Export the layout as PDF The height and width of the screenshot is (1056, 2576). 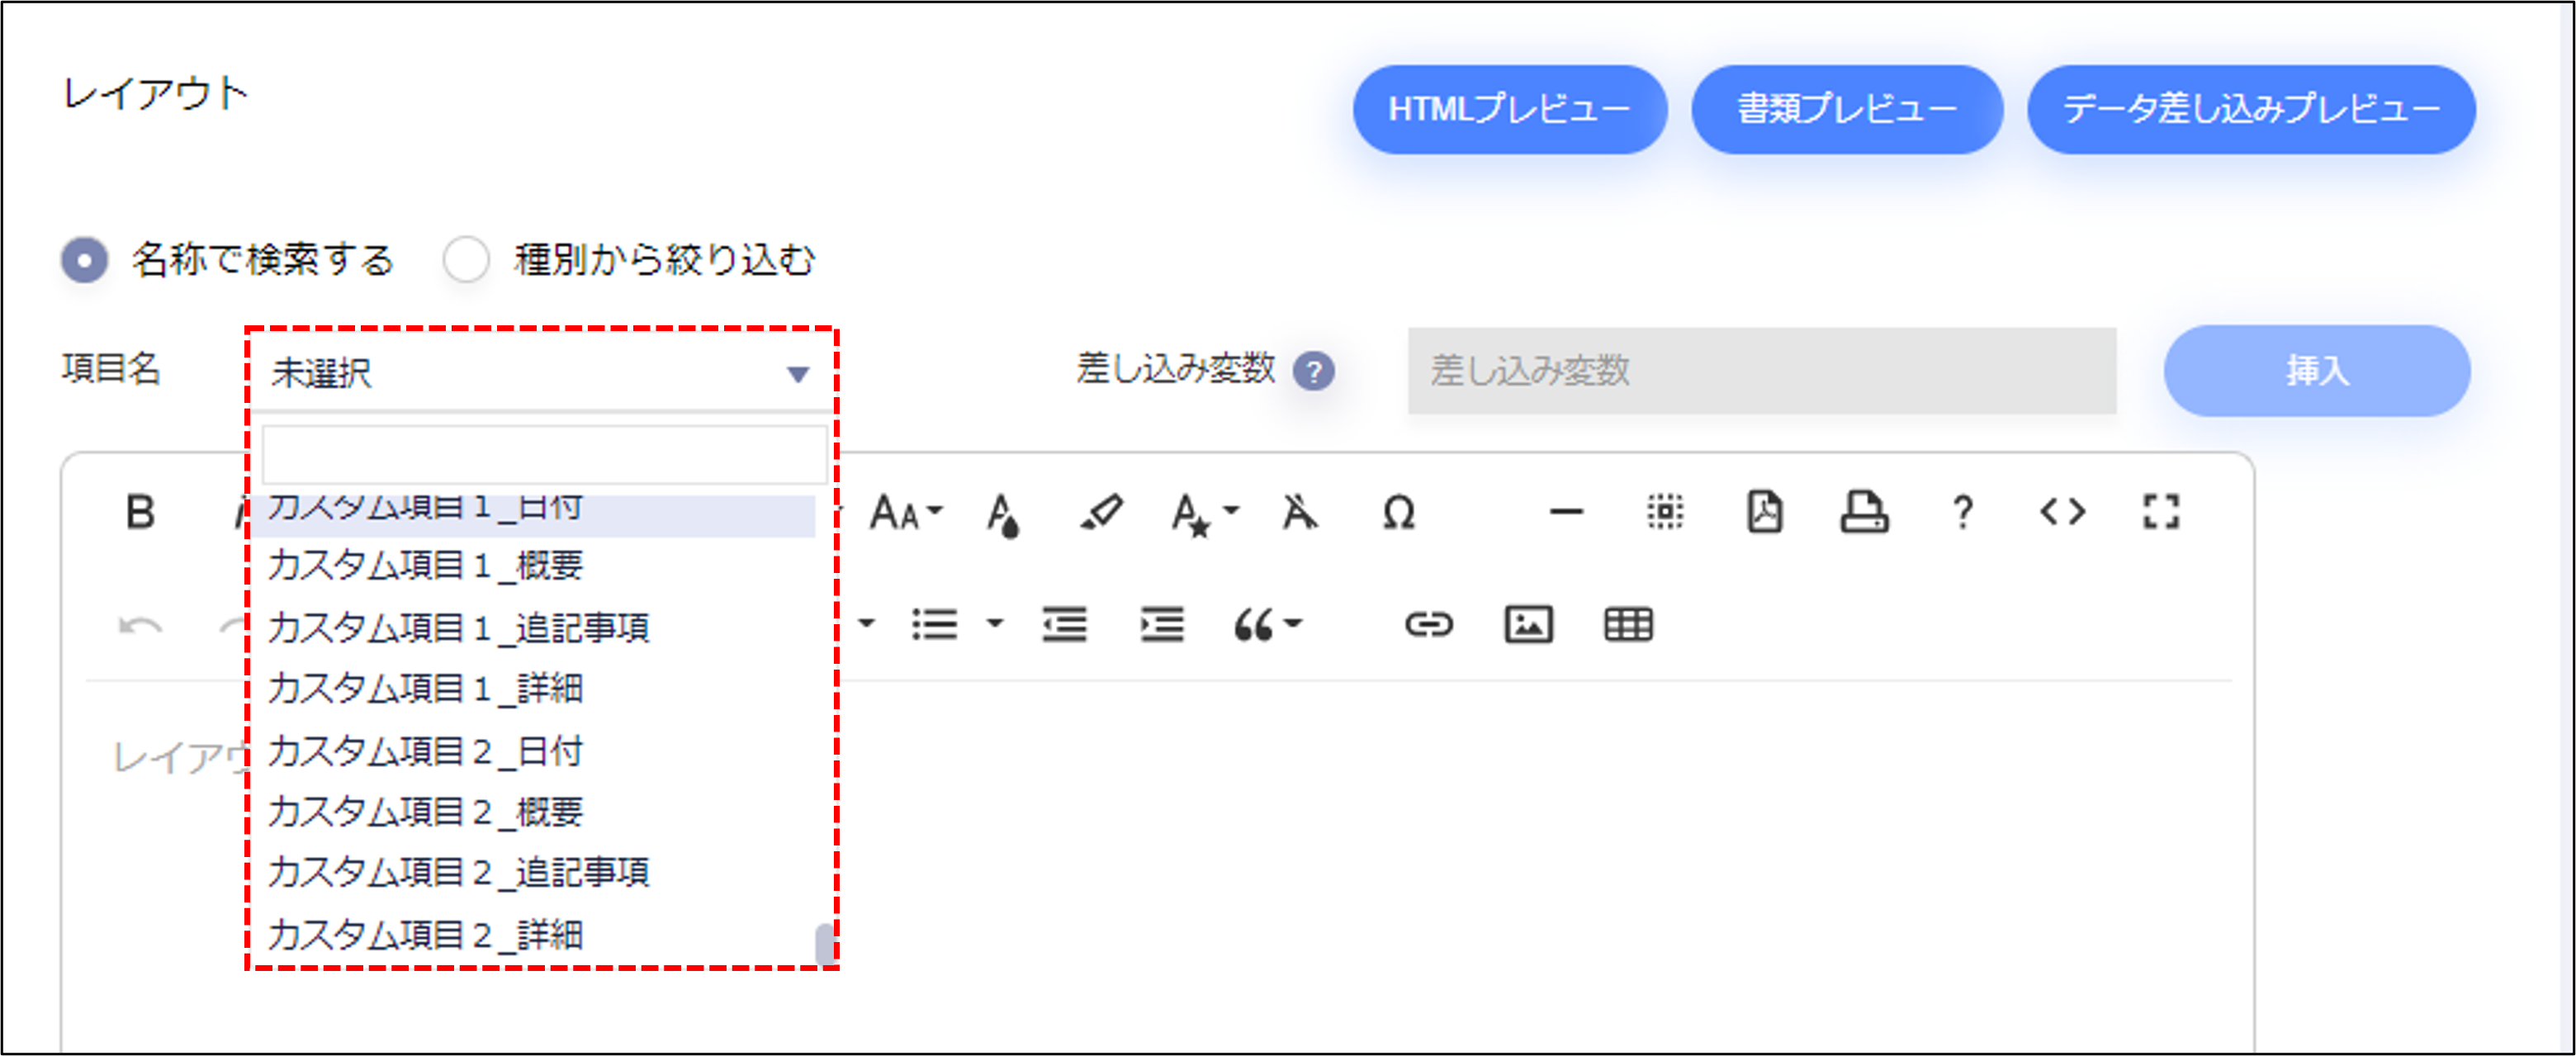click(x=1765, y=512)
